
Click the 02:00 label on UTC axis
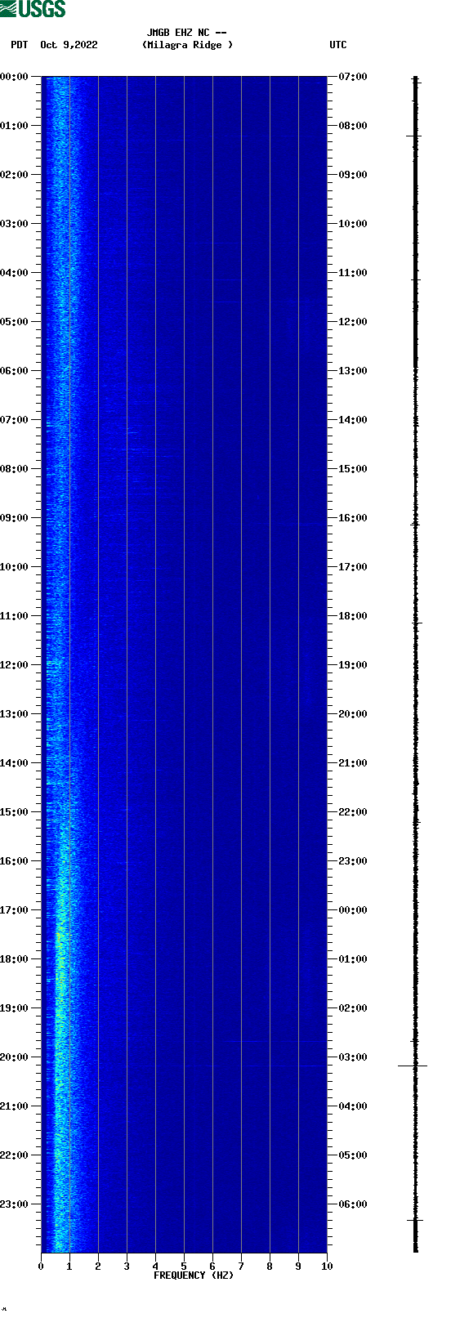tap(353, 1008)
